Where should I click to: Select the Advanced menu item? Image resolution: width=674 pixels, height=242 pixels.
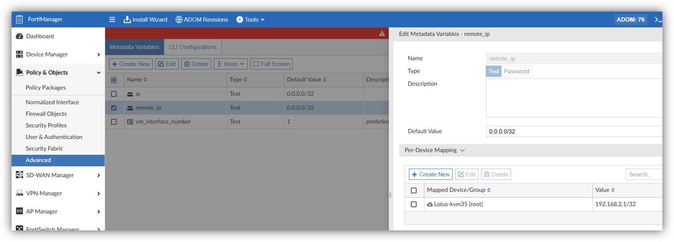[x=58, y=160]
